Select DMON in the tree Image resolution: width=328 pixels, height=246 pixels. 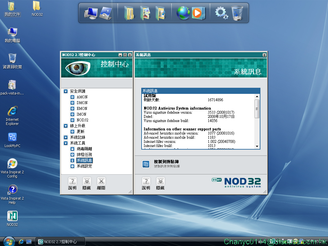coord(82,103)
